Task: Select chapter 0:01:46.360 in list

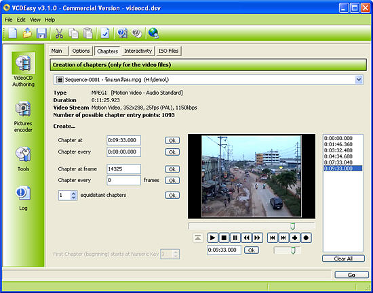Action: 342,144
